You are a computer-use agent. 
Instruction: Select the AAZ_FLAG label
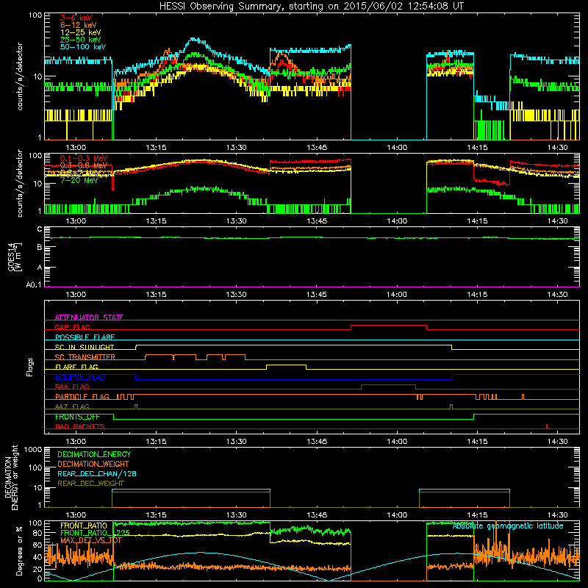(72, 406)
